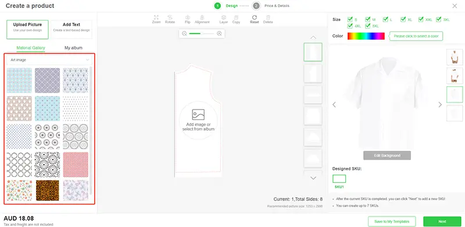View the first model photo preview thumbnail

(x=455, y=57)
